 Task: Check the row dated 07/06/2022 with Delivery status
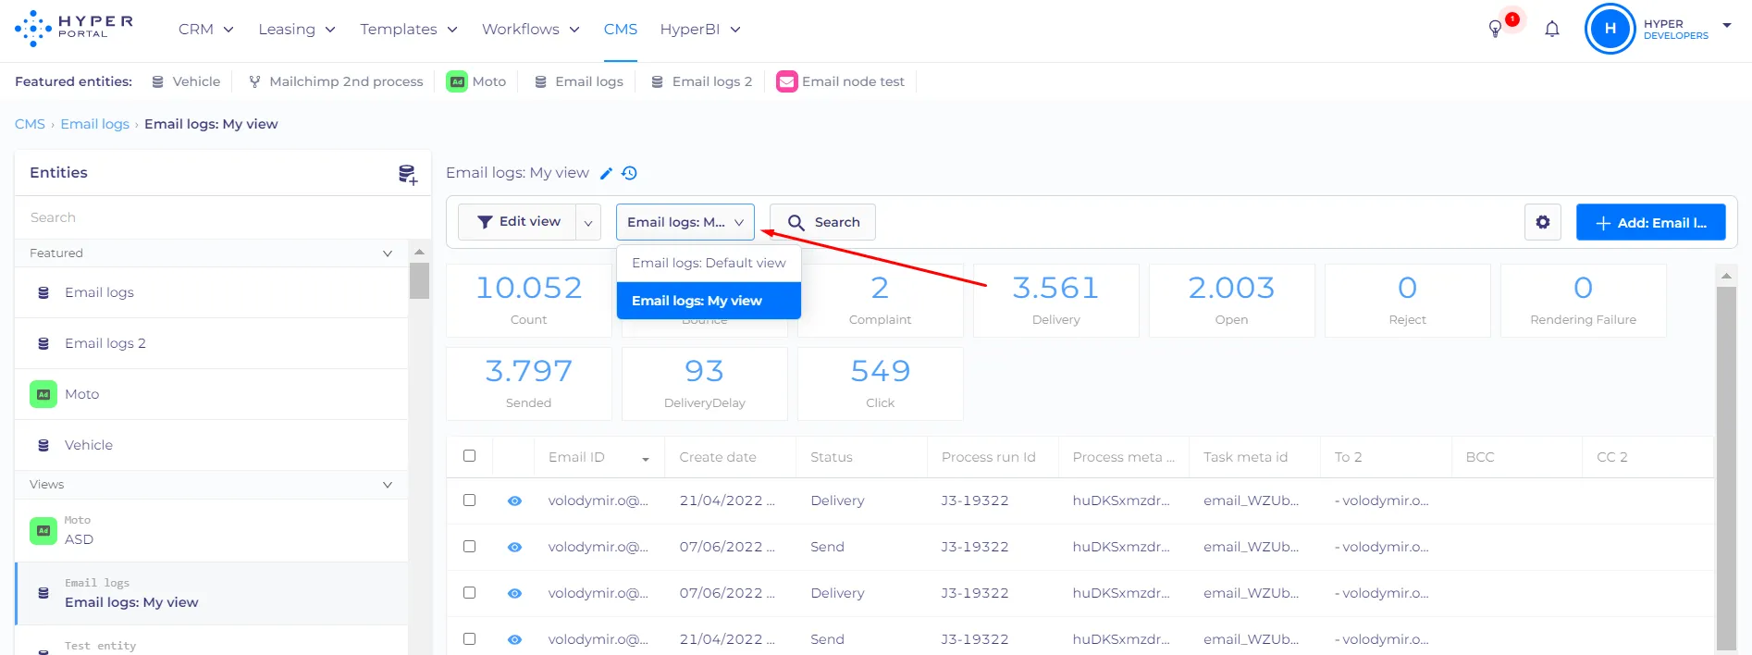(470, 593)
